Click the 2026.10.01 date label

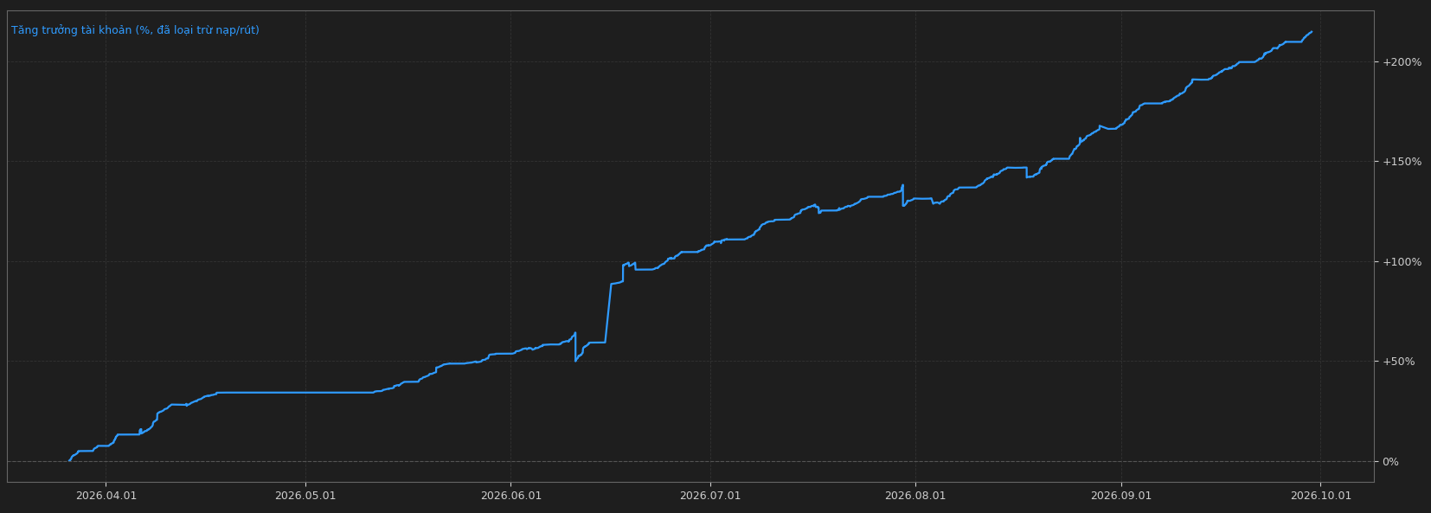(1321, 496)
